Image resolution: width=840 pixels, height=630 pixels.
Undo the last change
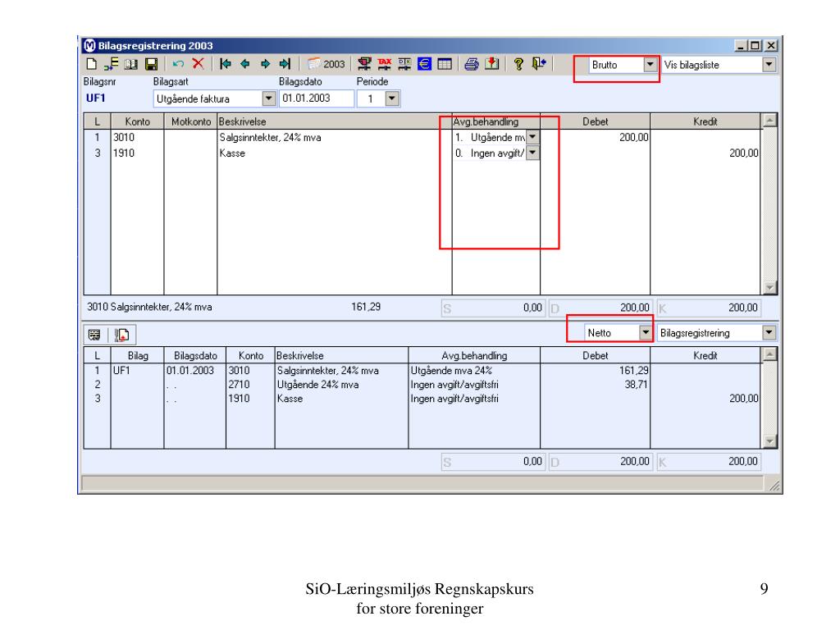point(178,64)
